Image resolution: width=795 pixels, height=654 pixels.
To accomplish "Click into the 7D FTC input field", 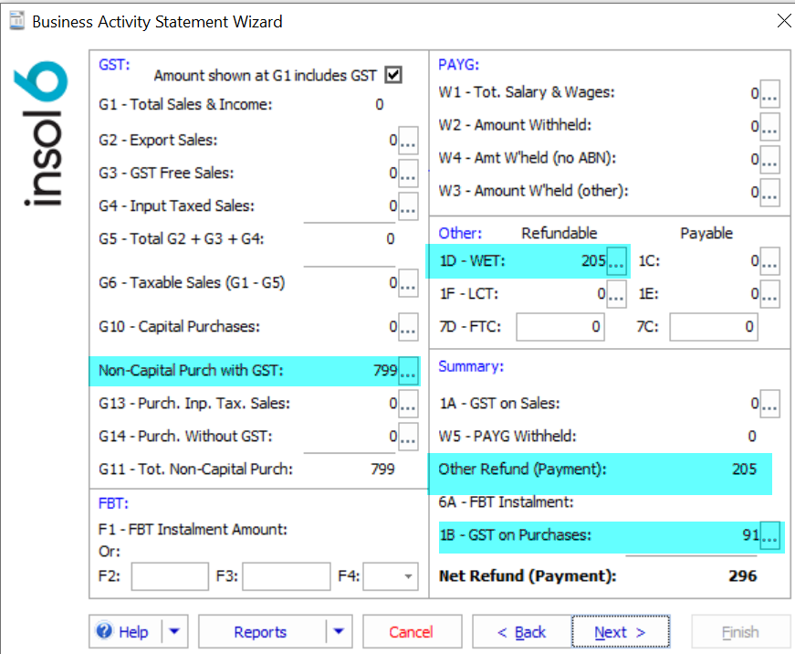I will coord(560,326).
